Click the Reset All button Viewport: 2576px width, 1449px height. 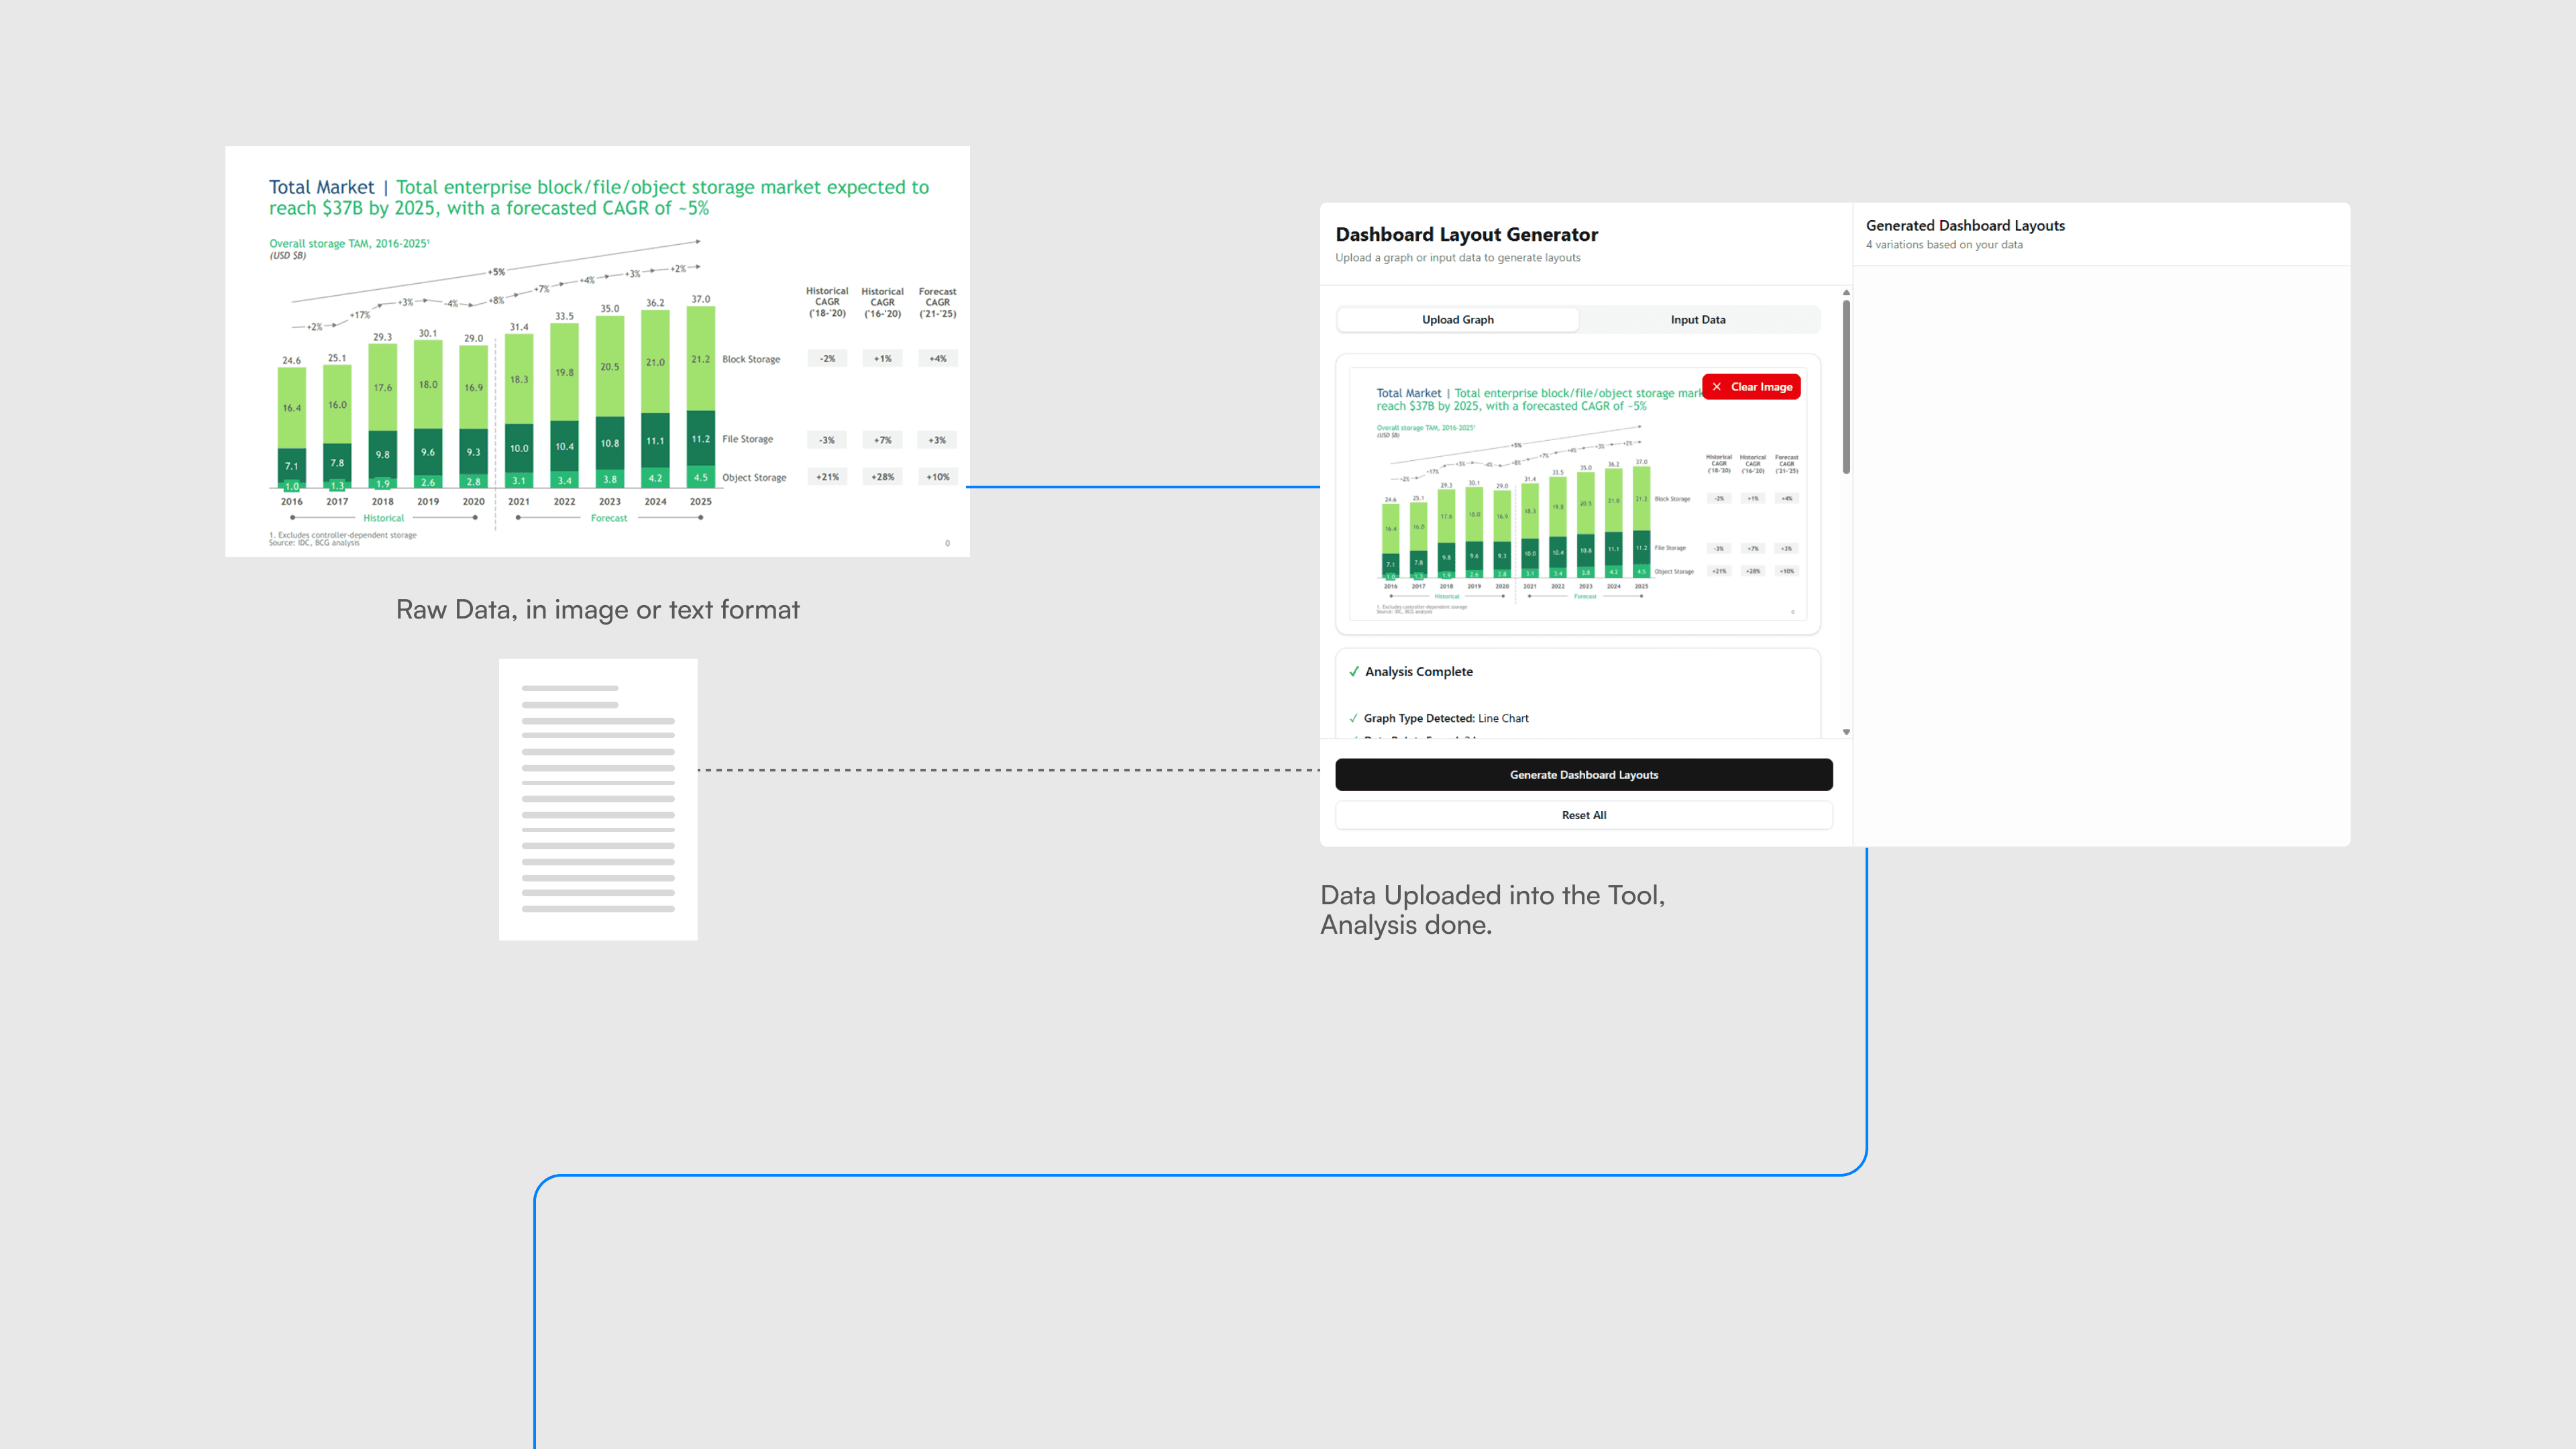click(1583, 815)
